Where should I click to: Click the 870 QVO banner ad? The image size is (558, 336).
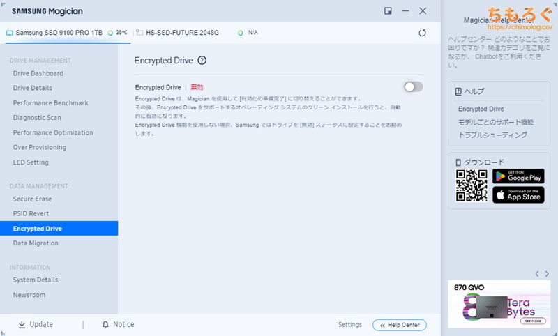(499, 304)
